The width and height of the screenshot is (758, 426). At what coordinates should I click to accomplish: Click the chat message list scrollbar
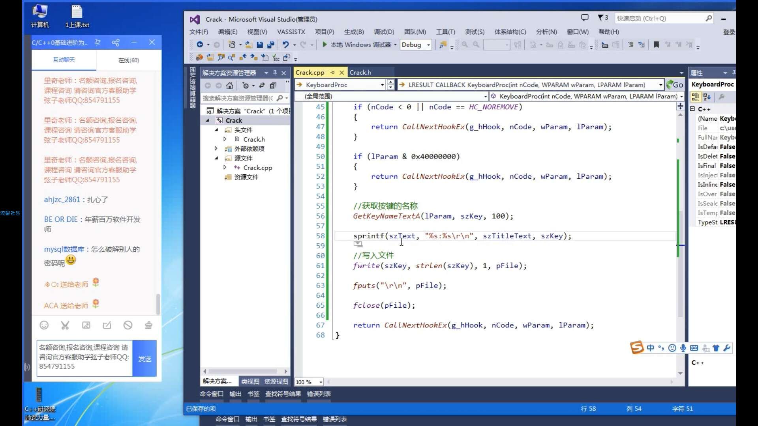[x=158, y=304]
